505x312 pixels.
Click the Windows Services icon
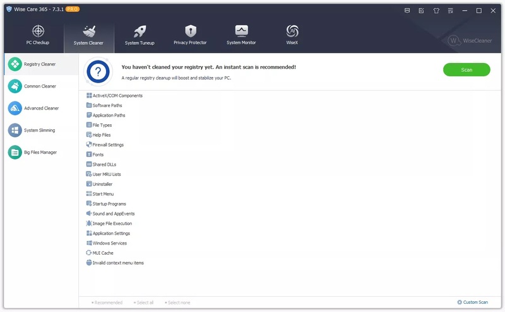click(x=89, y=243)
